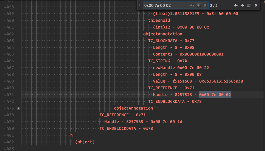Click highlighted match 0x00 7e 00 02 on line 4471
Image resolution: width=265 pixels, height=151 pixels.
(x=215, y=95)
